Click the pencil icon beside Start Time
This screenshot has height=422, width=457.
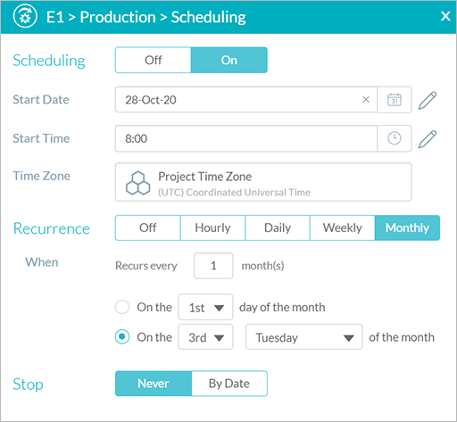[428, 139]
